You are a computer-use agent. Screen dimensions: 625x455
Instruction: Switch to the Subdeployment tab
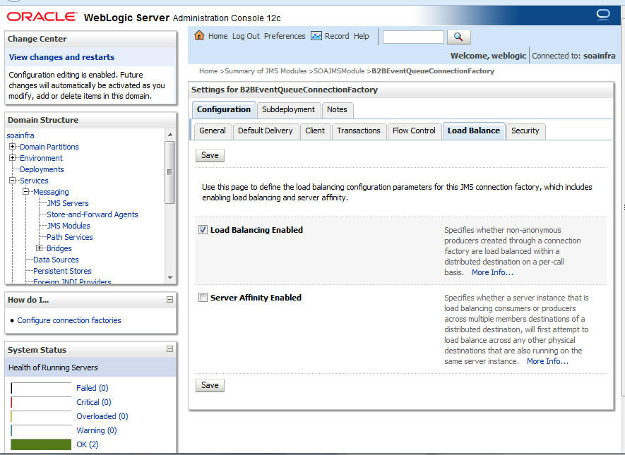click(x=288, y=109)
